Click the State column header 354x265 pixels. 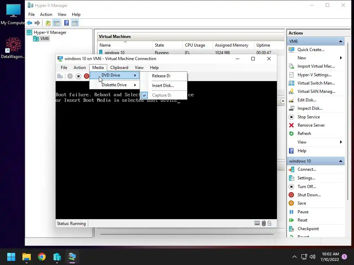(x=168, y=45)
